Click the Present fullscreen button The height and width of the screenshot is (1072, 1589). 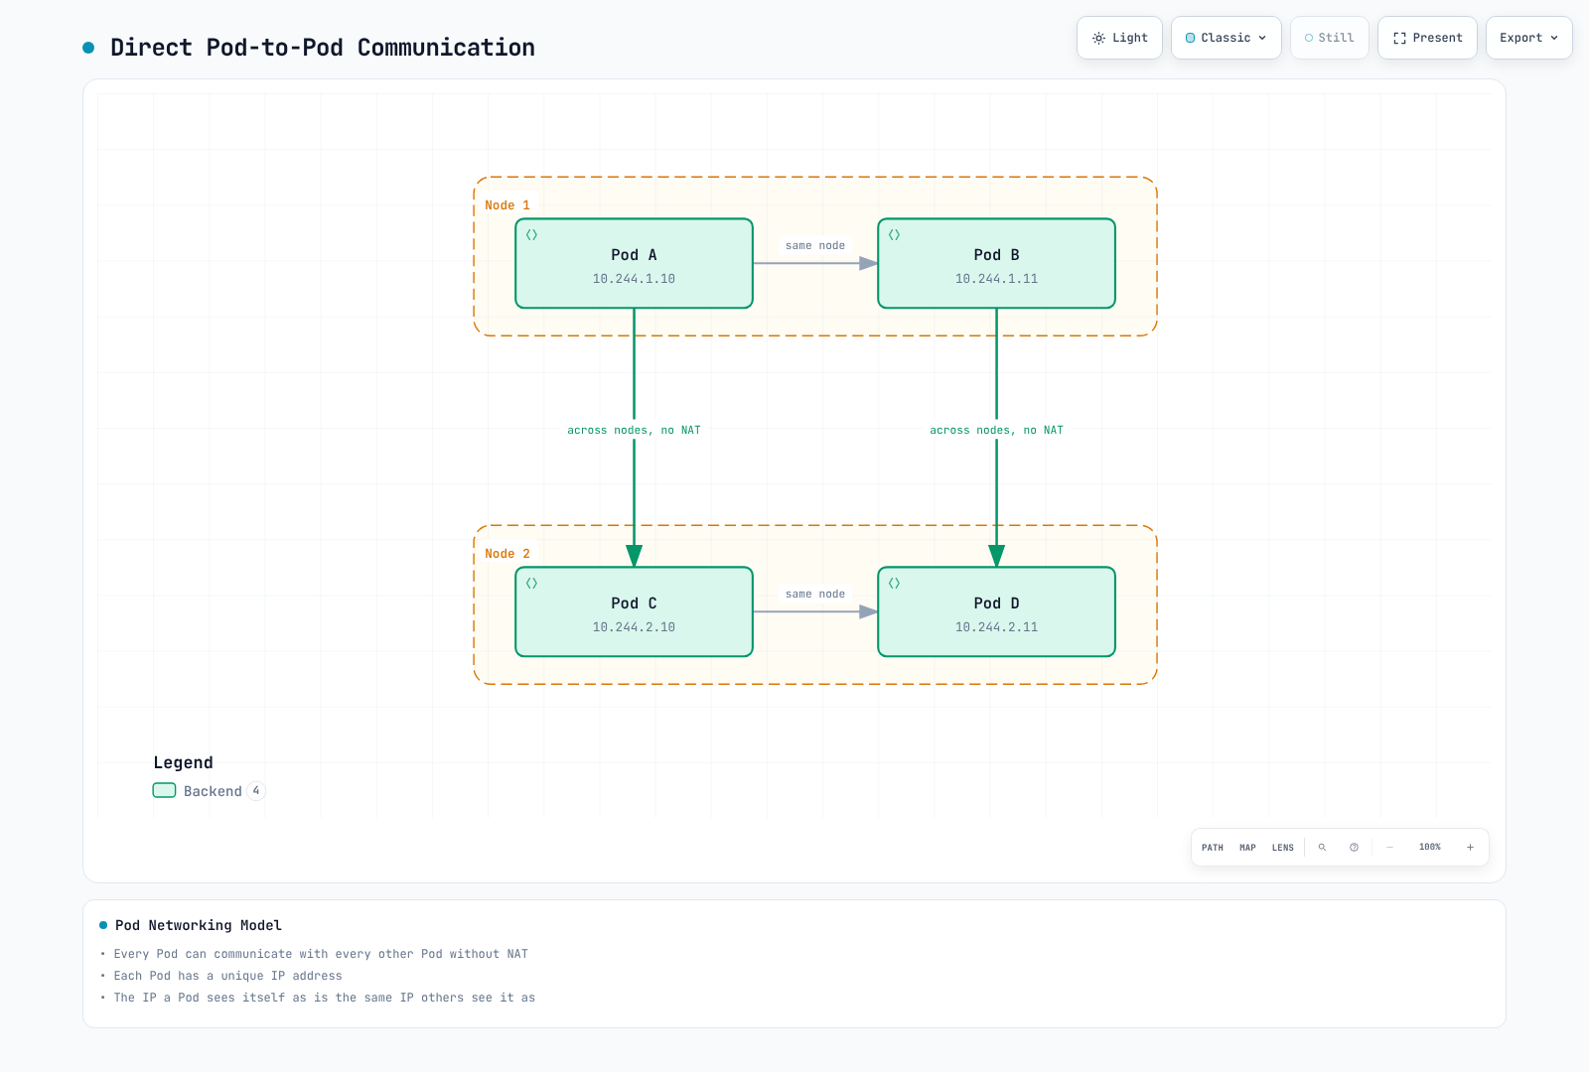click(1427, 38)
